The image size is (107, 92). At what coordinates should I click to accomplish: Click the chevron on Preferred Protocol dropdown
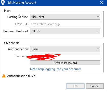point(98,31)
